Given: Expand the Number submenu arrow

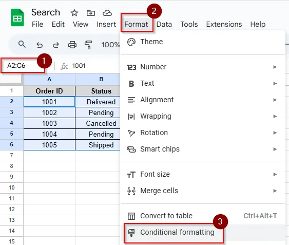Looking at the screenshot, I should pyautogui.click(x=275, y=67).
